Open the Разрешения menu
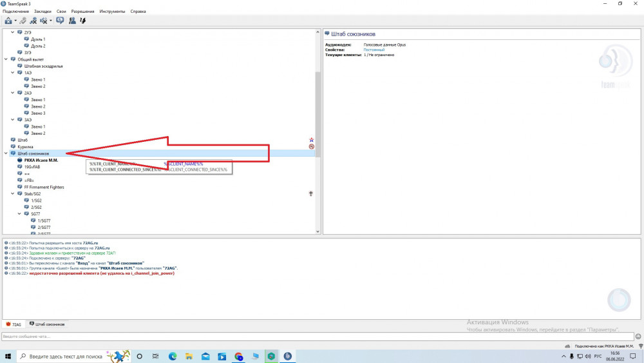The height and width of the screenshot is (363, 644). click(x=82, y=12)
